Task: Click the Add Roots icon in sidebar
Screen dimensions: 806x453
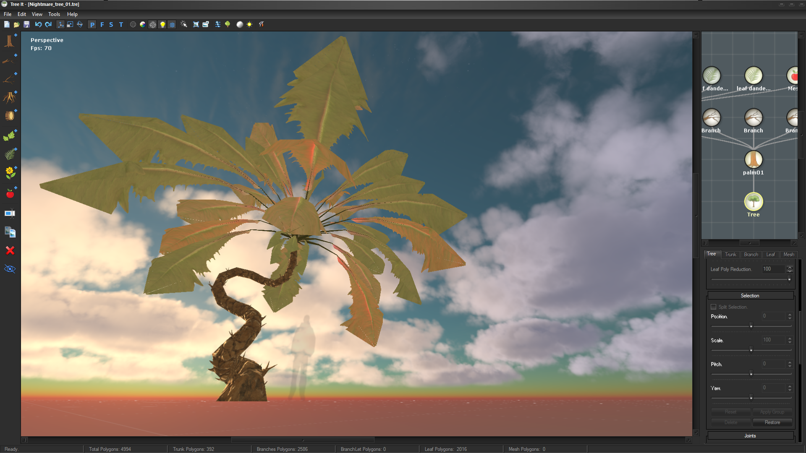Action: [x=9, y=97]
